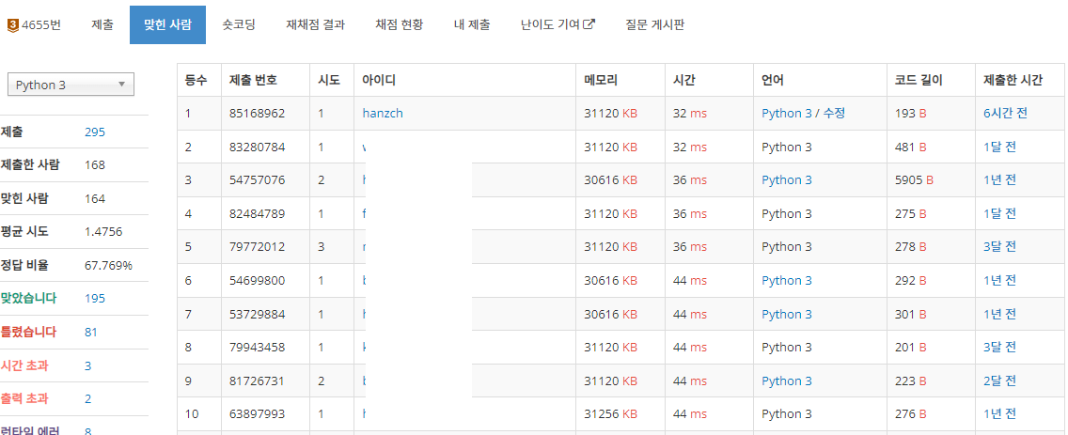Click submission number 79943458
1068x435 pixels.
258,348
